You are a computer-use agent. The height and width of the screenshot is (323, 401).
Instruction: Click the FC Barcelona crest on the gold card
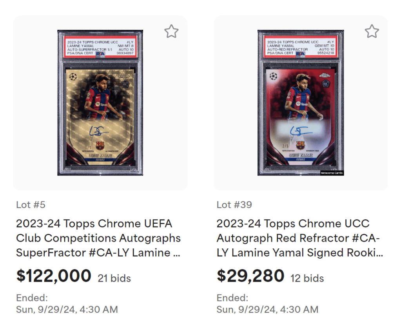point(100,145)
